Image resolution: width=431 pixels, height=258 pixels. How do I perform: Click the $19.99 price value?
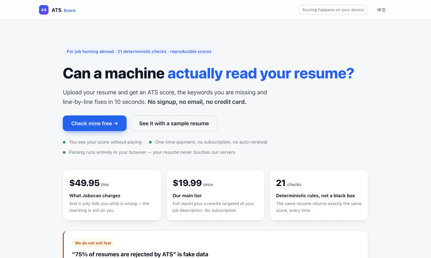pos(187,183)
